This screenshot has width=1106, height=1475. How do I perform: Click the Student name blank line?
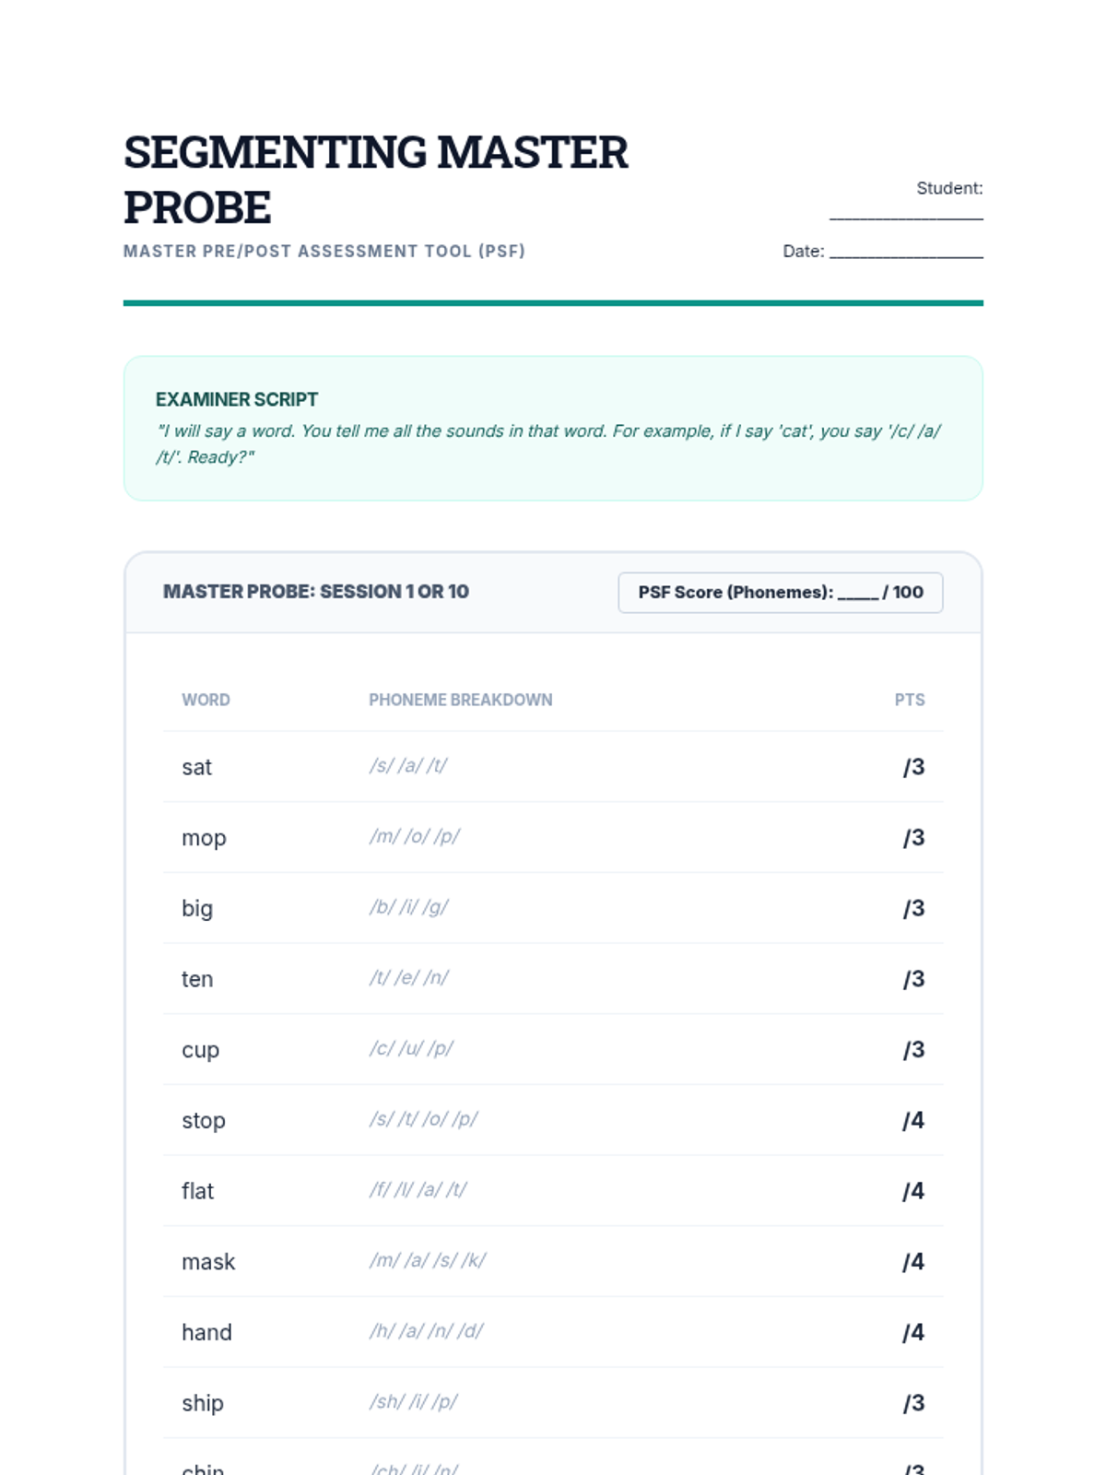tap(906, 212)
